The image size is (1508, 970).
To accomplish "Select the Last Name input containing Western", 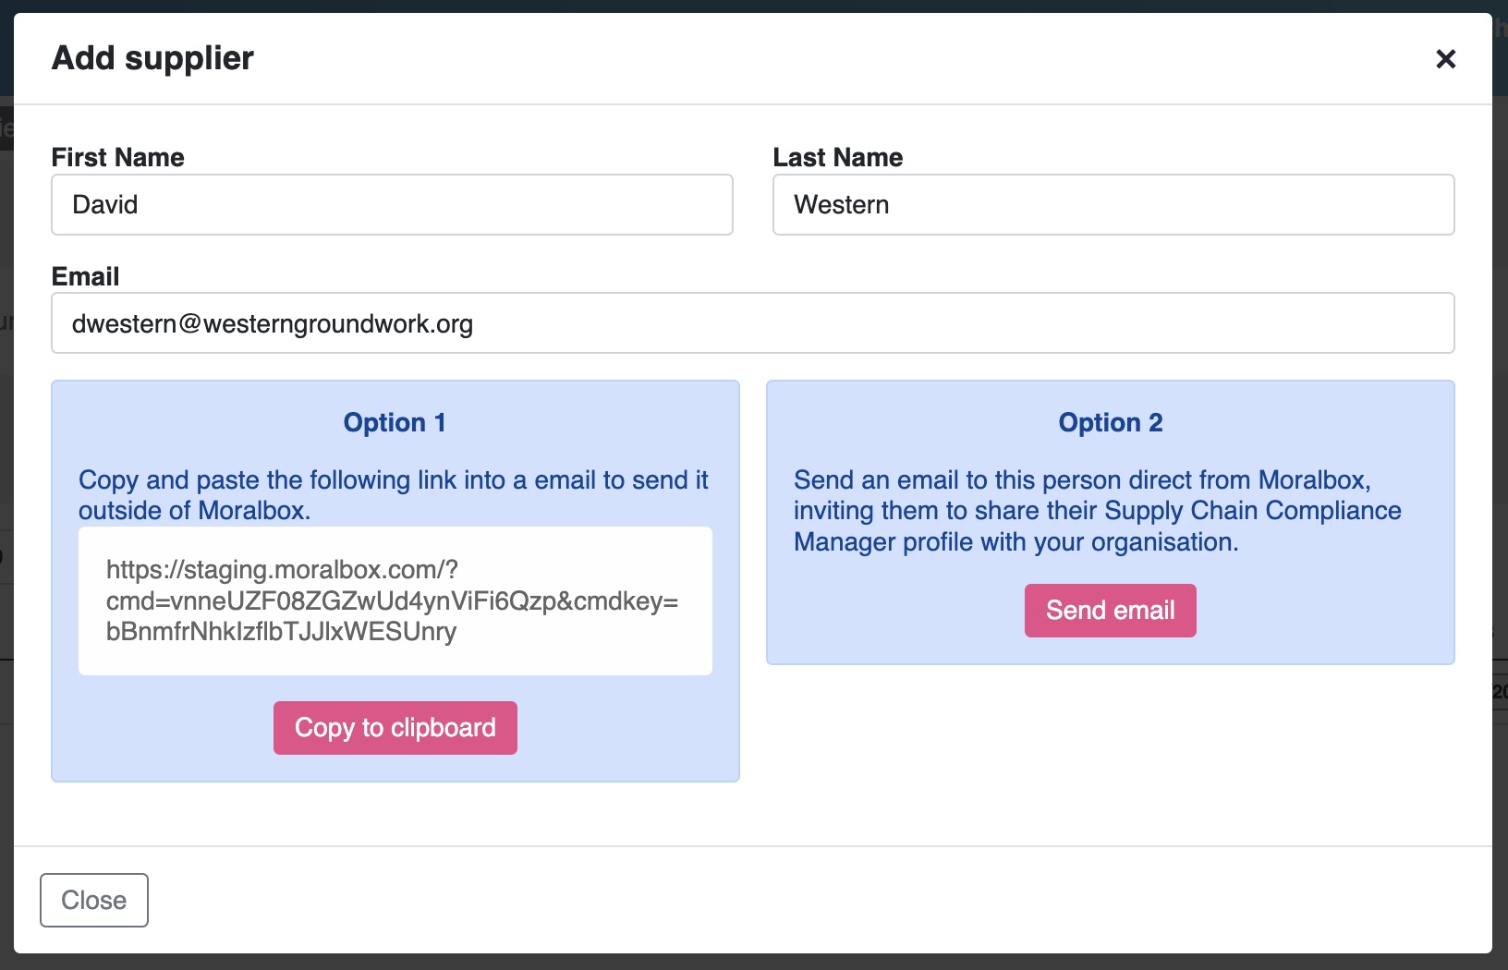I will (x=1113, y=204).
